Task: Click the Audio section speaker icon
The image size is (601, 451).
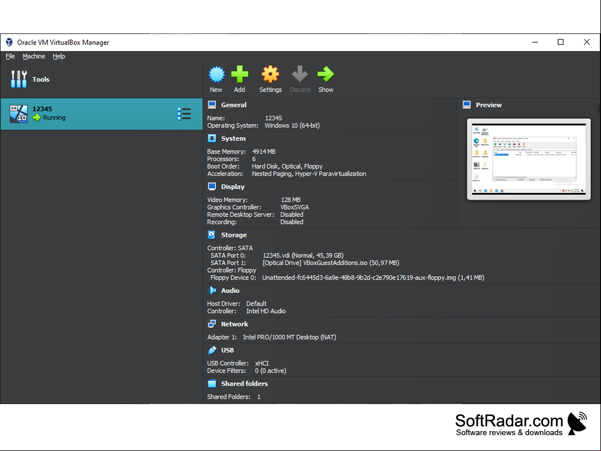Action: click(212, 290)
